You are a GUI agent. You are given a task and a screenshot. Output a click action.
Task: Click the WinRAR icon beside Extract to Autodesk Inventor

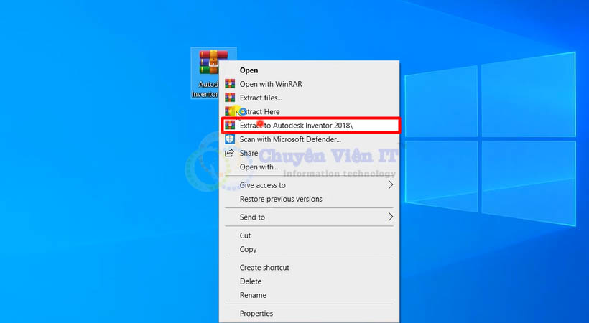230,125
